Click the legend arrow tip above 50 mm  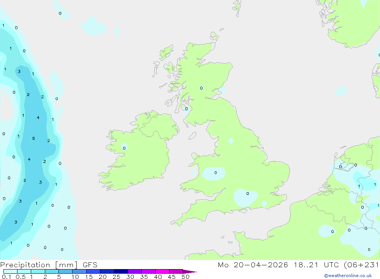[x=190, y=271]
